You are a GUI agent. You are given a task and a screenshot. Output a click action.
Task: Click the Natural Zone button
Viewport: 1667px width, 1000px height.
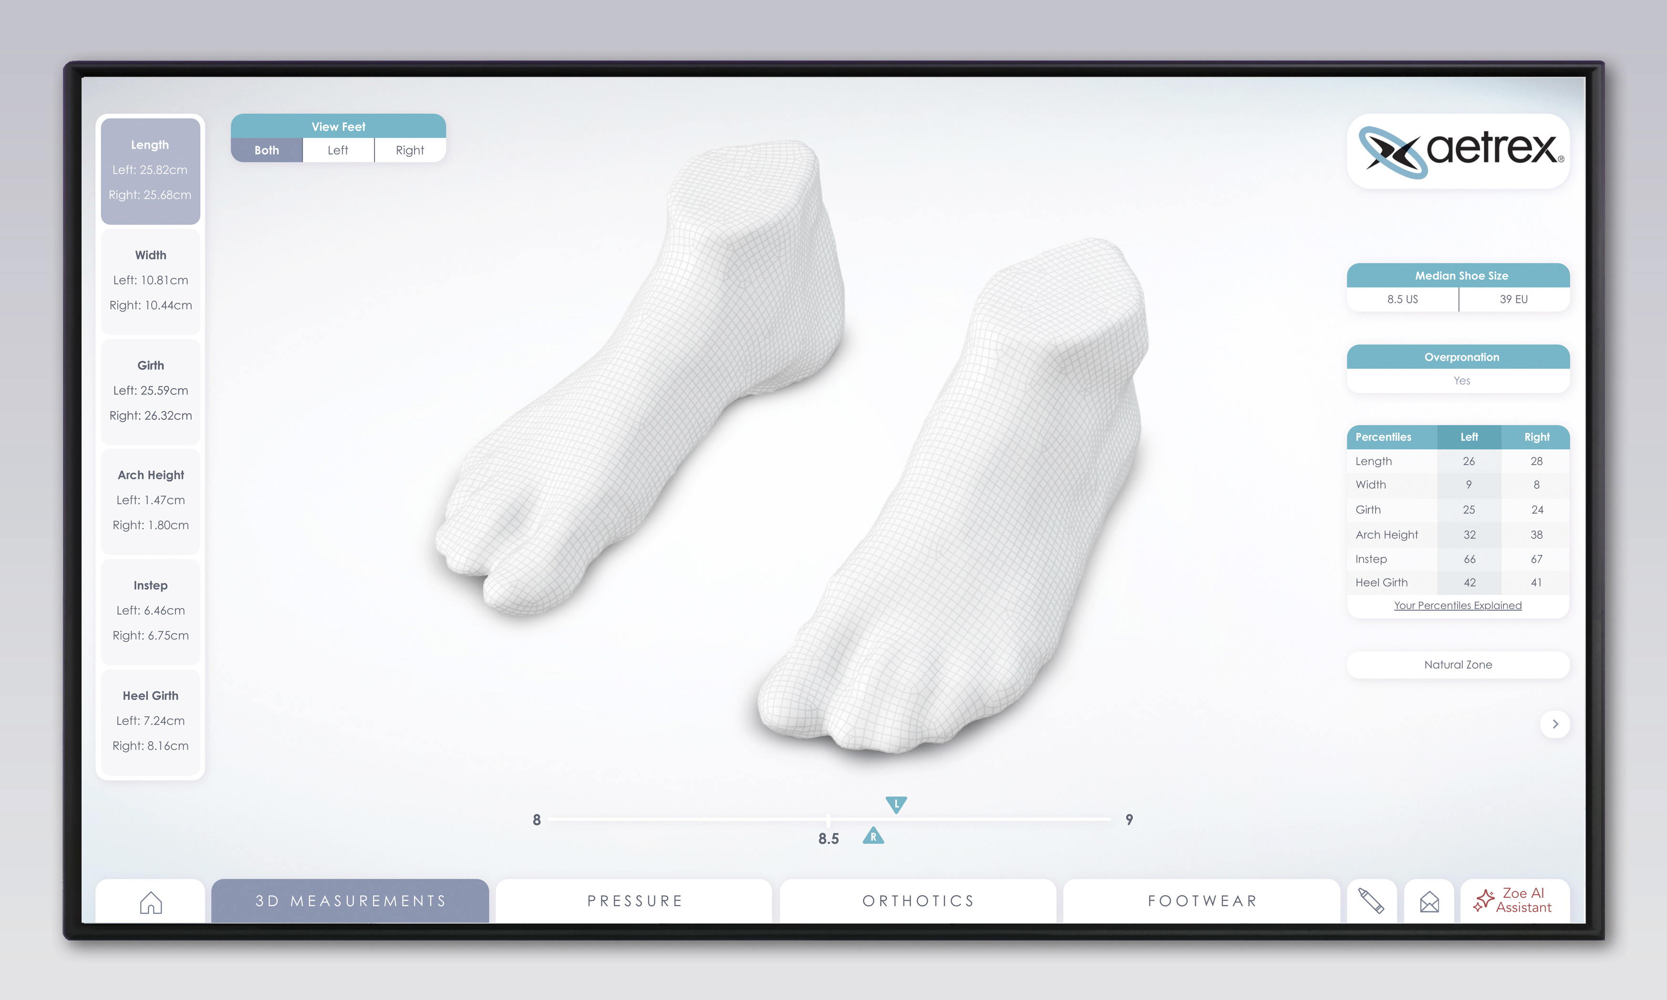point(1458,664)
